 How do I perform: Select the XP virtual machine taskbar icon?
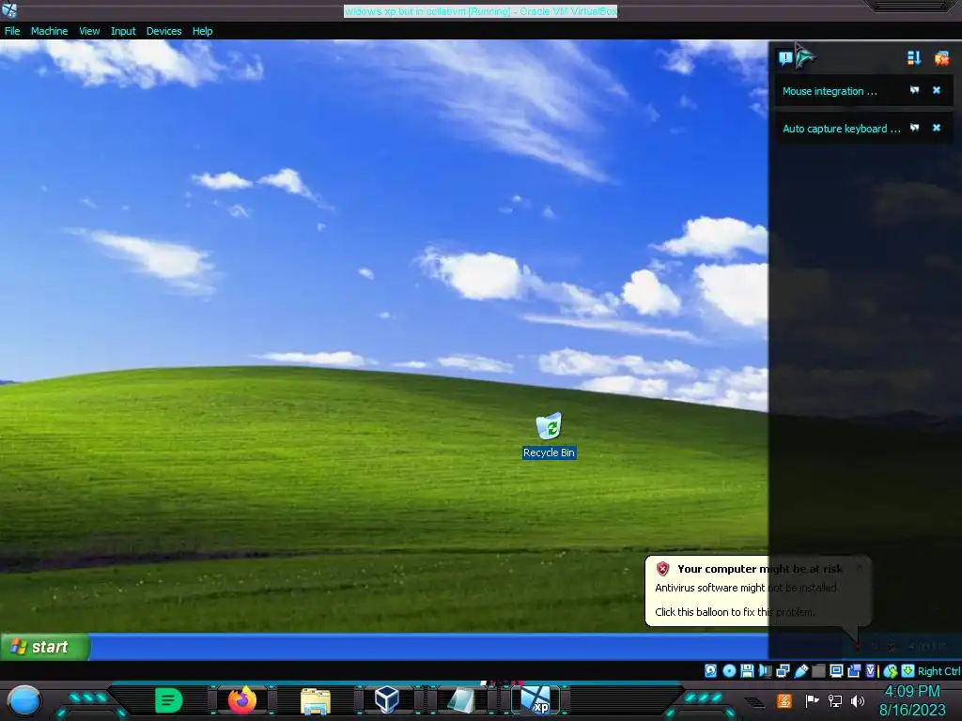point(535,699)
